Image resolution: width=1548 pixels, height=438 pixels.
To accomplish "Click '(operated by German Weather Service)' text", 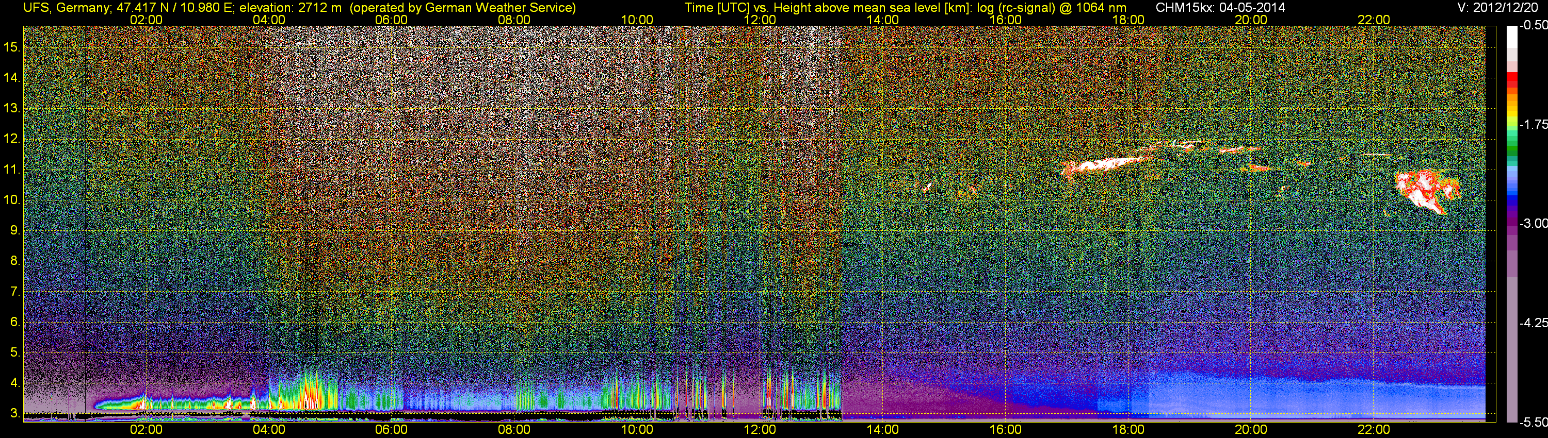I will [x=462, y=8].
